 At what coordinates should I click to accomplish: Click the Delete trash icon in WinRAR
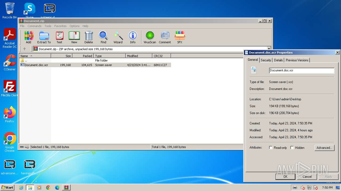coord(89,37)
